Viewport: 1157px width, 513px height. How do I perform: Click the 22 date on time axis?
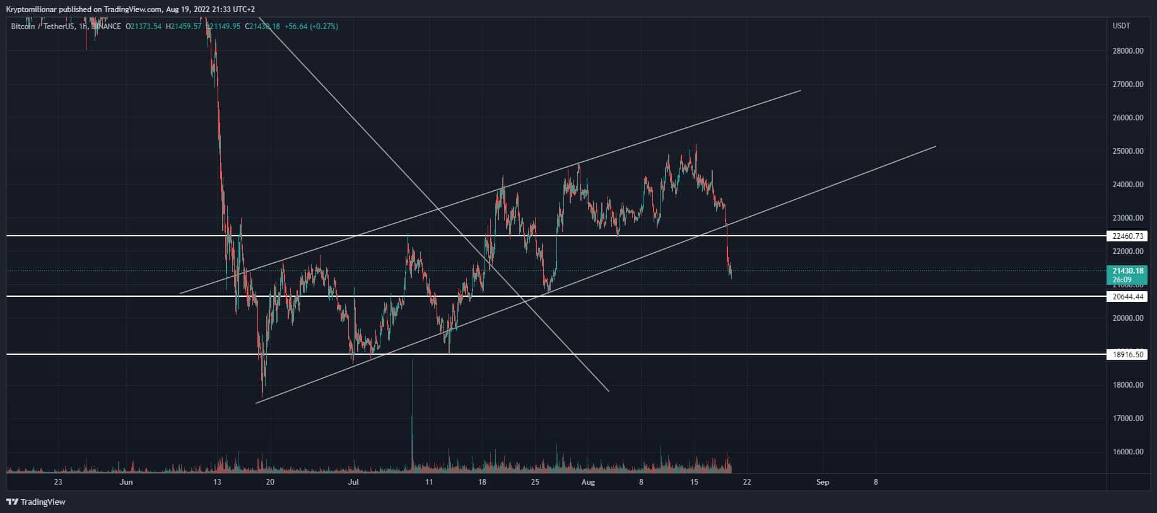[x=747, y=482]
